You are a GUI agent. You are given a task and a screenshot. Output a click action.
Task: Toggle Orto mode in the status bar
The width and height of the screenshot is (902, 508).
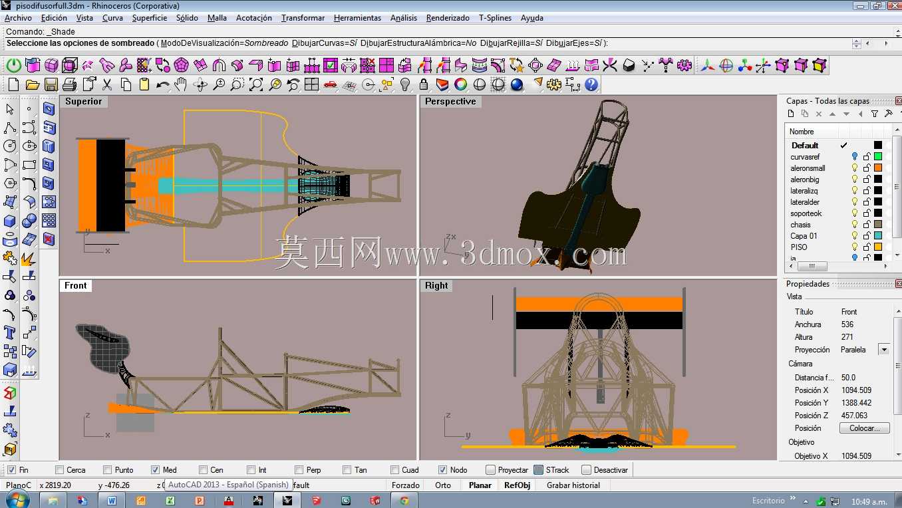pos(443,485)
